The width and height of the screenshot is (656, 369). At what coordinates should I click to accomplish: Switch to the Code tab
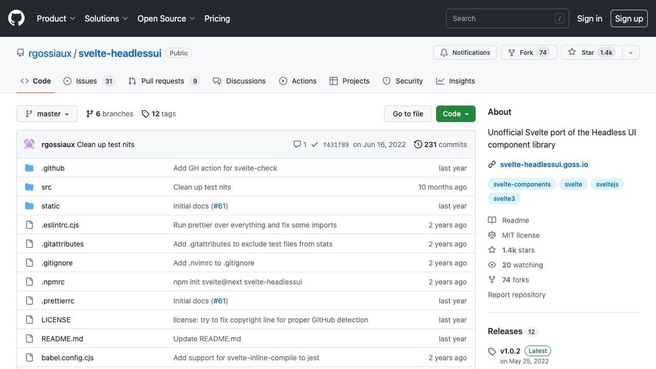(36, 81)
